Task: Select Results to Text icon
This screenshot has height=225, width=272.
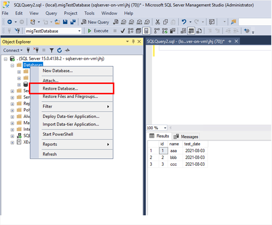Action: (x=183, y=31)
